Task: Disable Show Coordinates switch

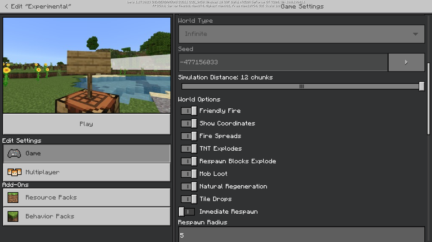Action: pyautogui.click(x=189, y=124)
